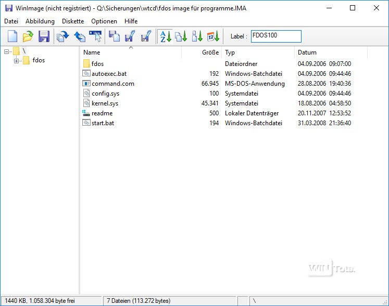Select the fdos folder name in file list

97,64
